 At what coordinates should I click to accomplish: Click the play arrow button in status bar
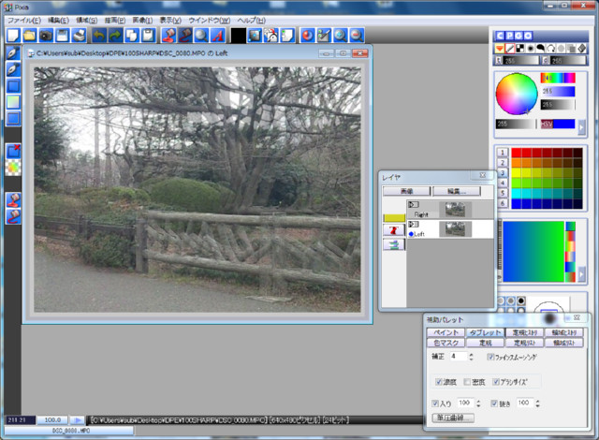tap(78, 420)
